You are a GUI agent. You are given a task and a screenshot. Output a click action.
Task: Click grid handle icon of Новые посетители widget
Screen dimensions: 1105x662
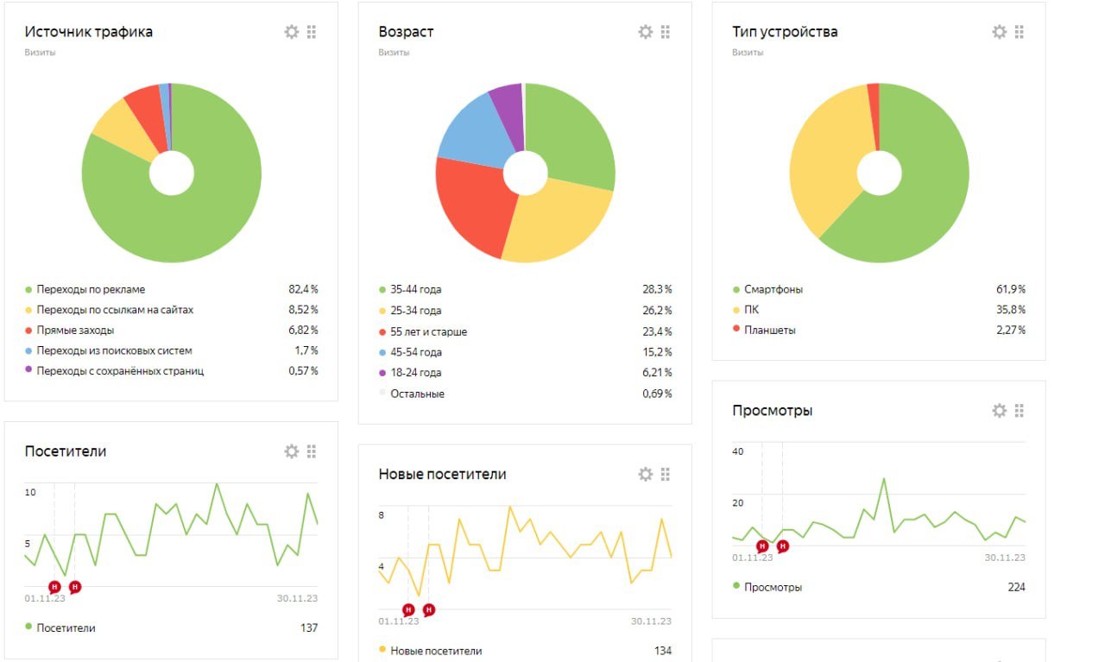[x=666, y=474]
